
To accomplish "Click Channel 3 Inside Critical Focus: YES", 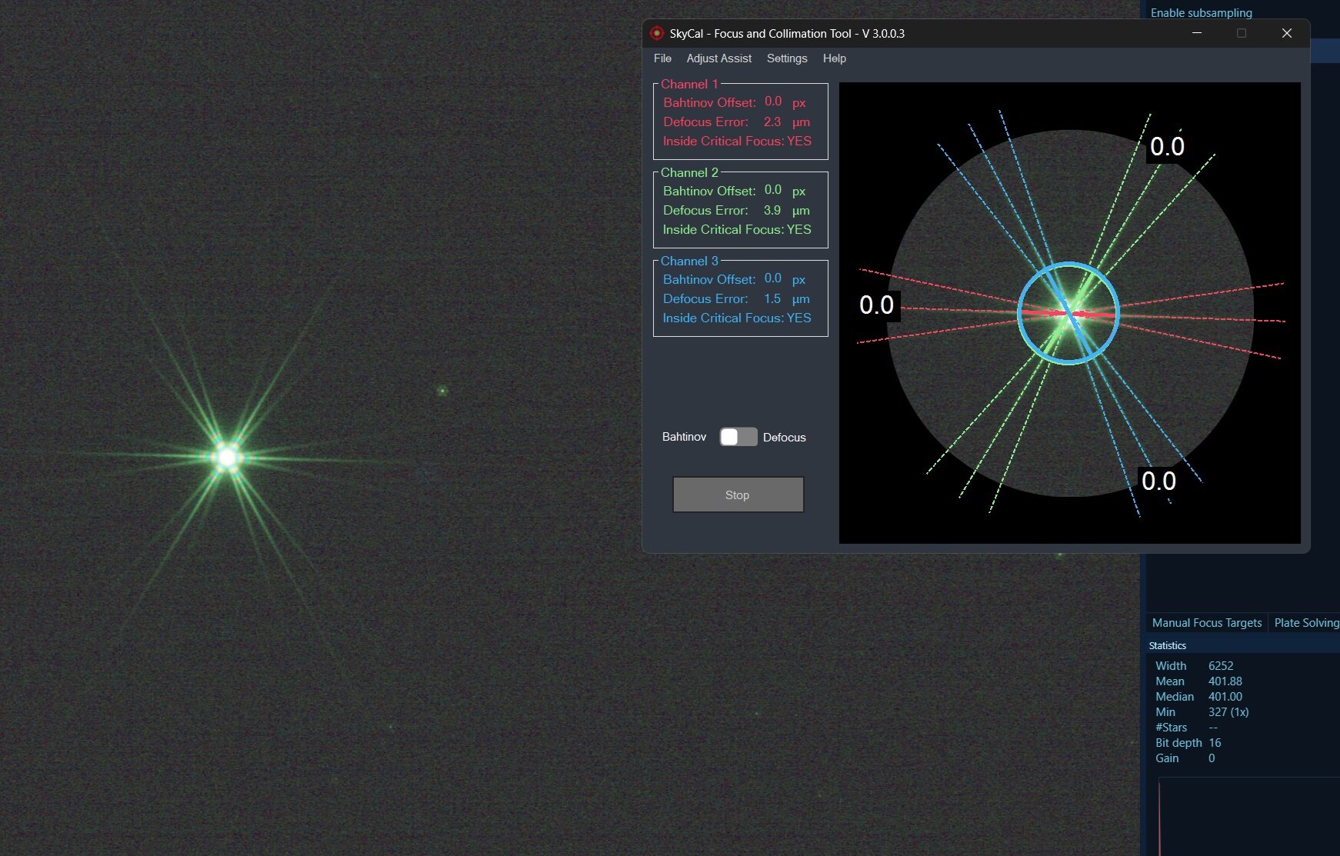I will pos(737,318).
